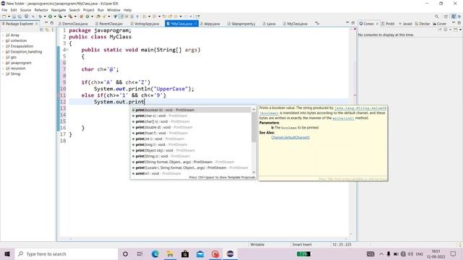This screenshot has height=260, width=463.
Task: Click Link with Editor in Package Explorer
Action: (47, 30)
